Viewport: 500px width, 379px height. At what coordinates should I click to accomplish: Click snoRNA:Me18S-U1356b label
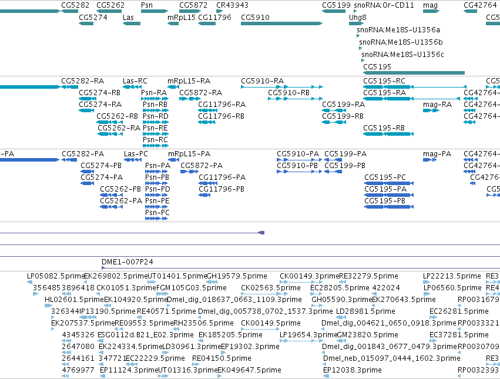(x=401, y=42)
